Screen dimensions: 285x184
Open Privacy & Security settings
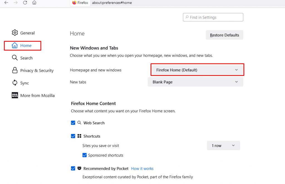(x=33, y=70)
